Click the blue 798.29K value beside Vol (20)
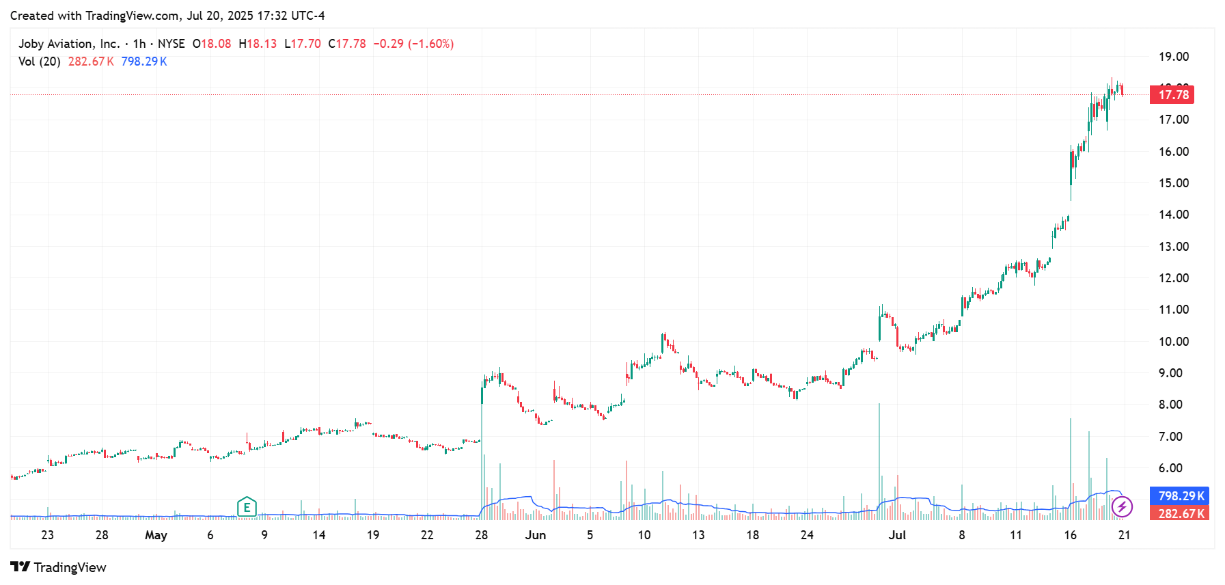1225x585 pixels. [x=144, y=62]
